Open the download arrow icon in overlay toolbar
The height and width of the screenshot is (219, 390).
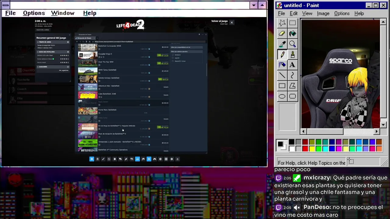(177, 159)
